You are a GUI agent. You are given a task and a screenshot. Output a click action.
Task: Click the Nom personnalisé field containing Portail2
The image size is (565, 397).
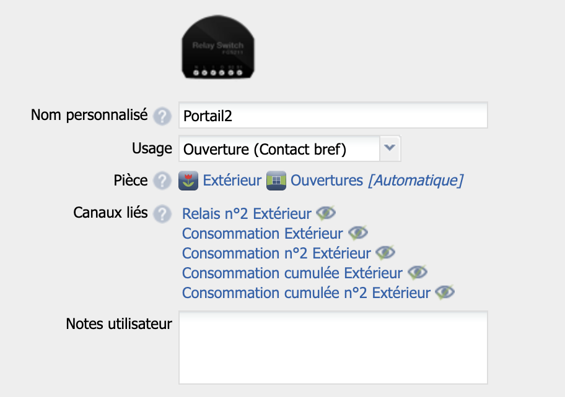[x=333, y=116]
